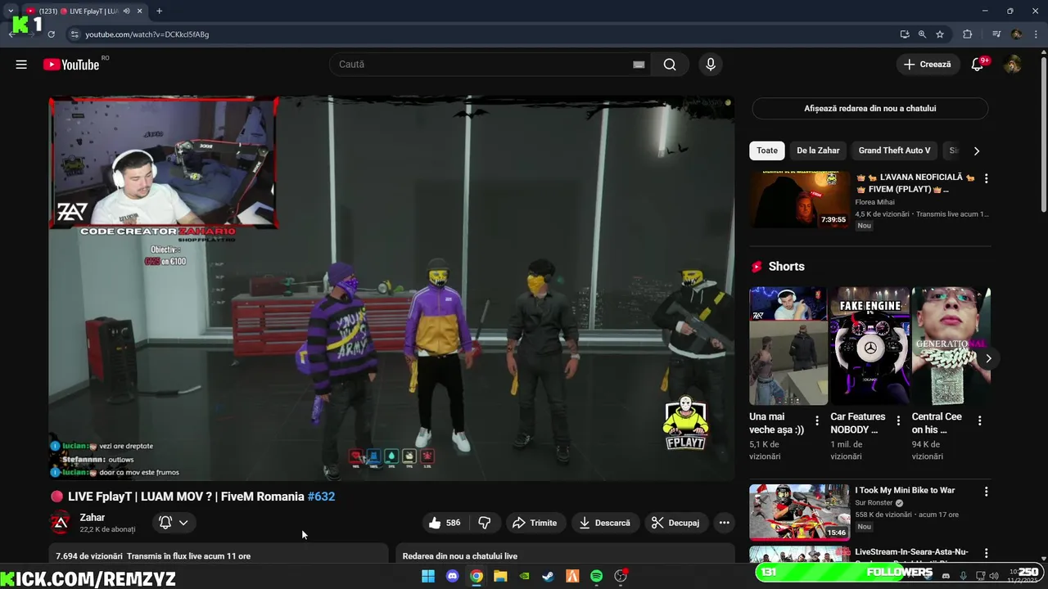This screenshot has width=1048, height=589.
Task: Click the Decupaj clip button
Action: [675, 523]
